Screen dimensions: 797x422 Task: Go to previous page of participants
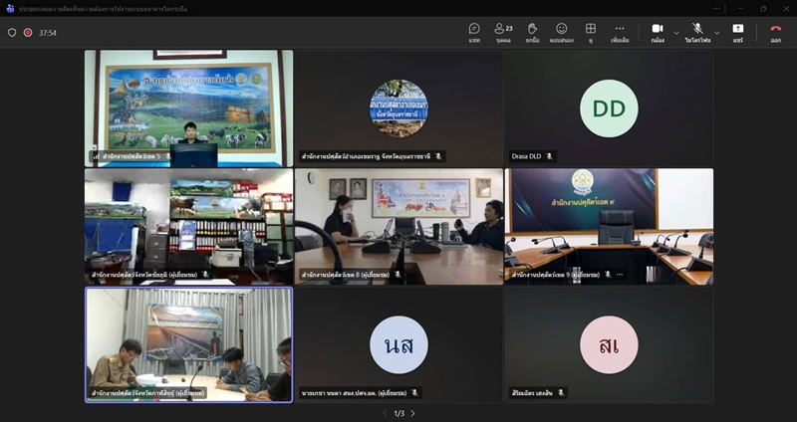coord(386,413)
